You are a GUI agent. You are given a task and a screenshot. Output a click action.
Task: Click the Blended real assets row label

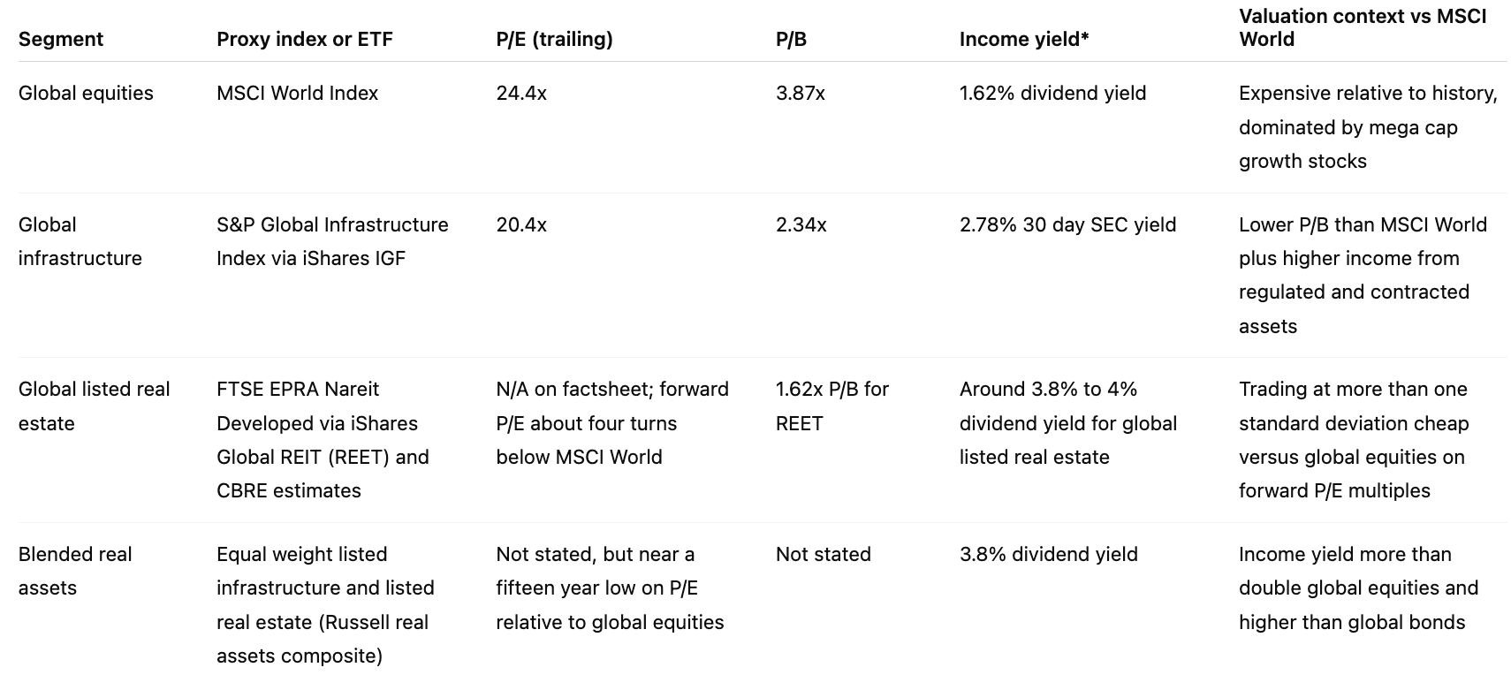pyautogui.click(x=75, y=571)
